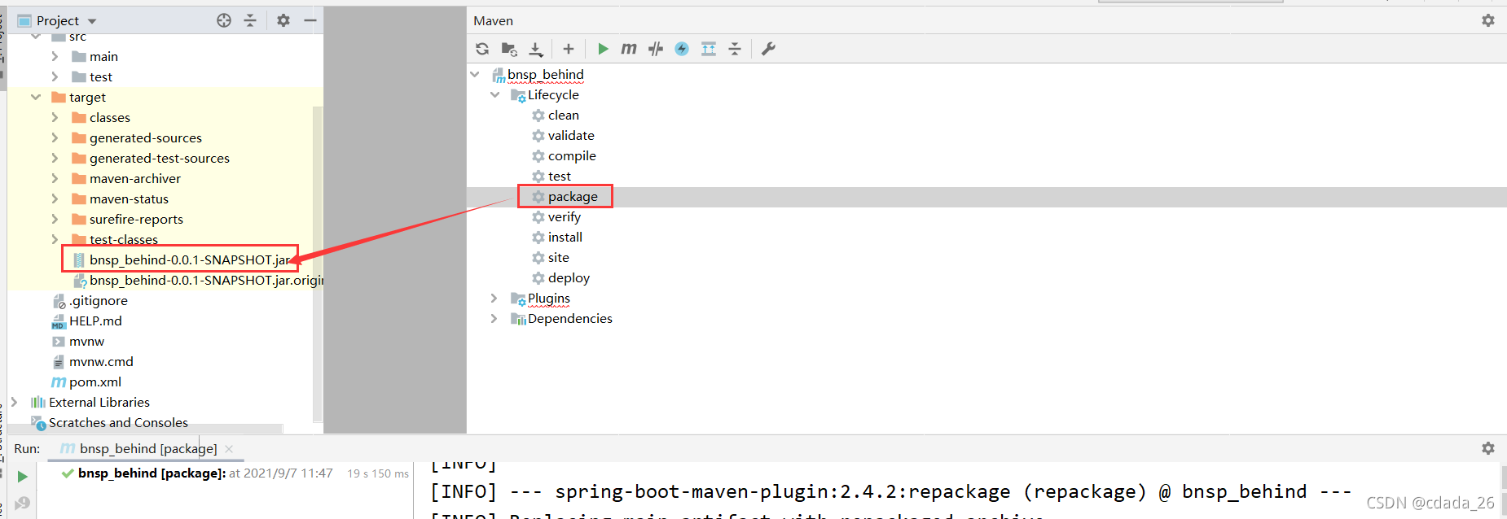The width and height of the screenshot is (1507, 519).
Task: Show dependencies diagram icon in Maven toolbar
Action: pos(709,49)
